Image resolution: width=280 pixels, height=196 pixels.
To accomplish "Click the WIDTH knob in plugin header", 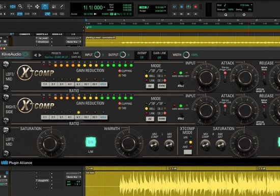I will point(186,55).
